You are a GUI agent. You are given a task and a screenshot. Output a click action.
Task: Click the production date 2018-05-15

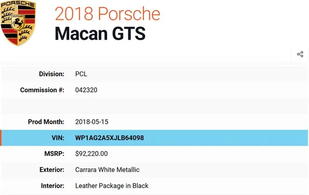[x=91, y=122]
